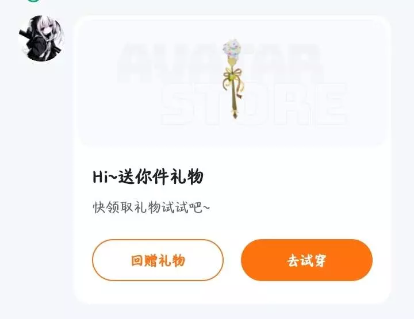
Task: Tap the orange 去试穿 button
Action: (x=307, y=260)
